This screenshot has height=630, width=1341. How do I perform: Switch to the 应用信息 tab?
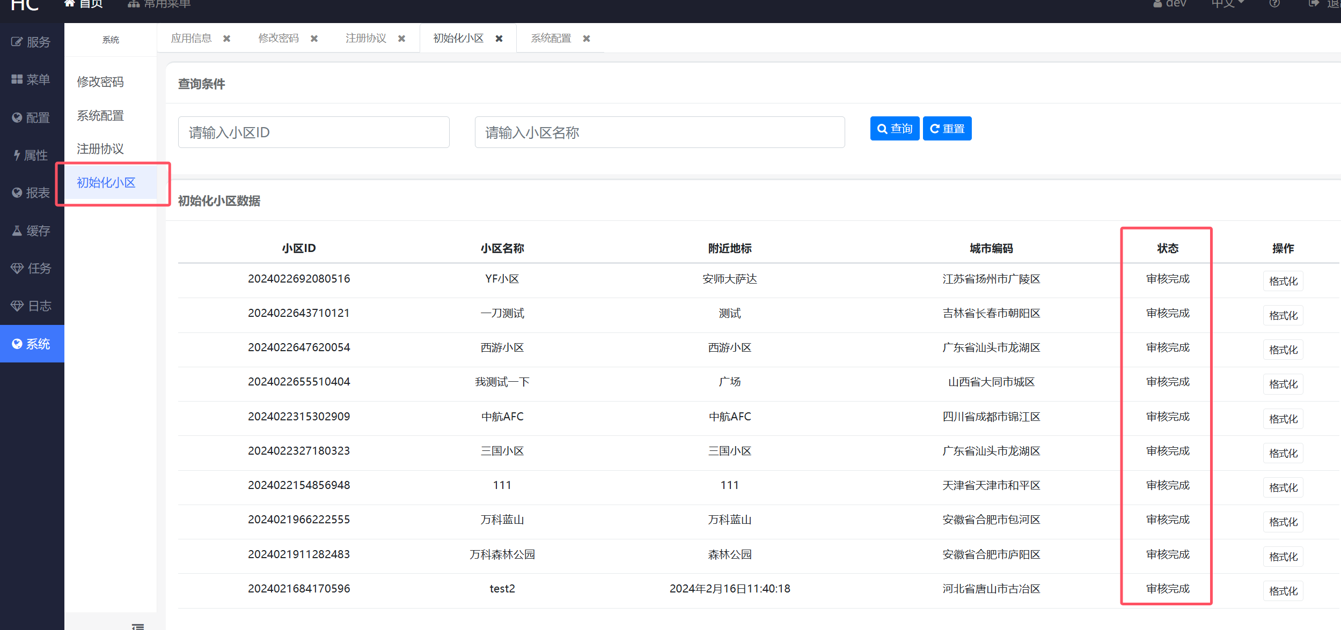pyautogui.click(x=192, y=39)
